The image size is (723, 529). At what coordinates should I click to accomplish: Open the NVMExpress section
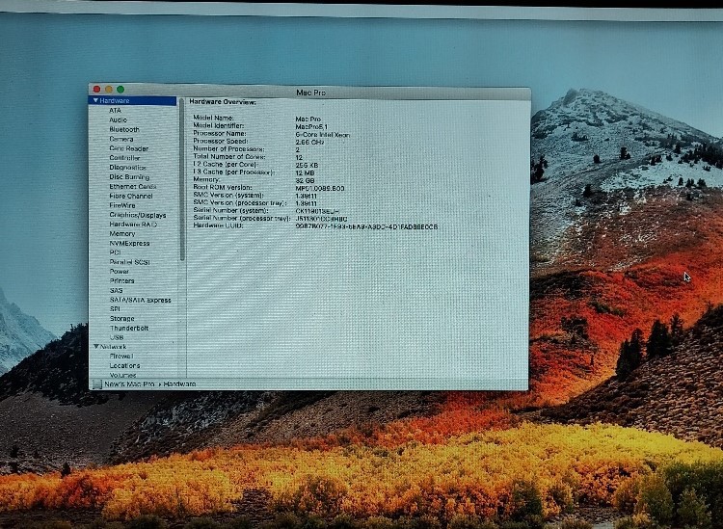click(129, 244)
